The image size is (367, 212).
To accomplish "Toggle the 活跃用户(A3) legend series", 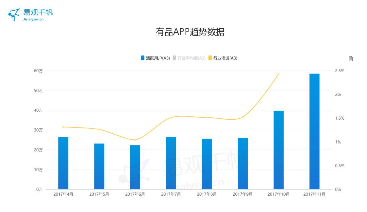I will (155, 58).
